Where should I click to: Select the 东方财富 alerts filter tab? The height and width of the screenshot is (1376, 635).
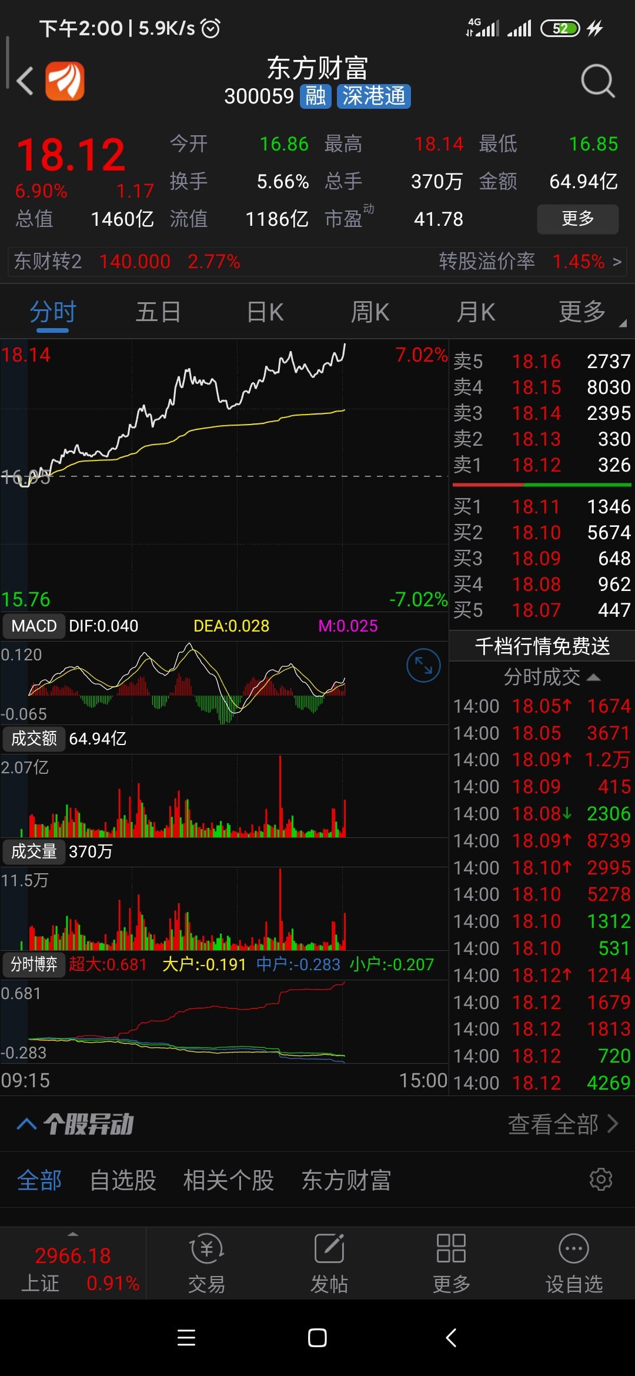[x=346, y=1180]
